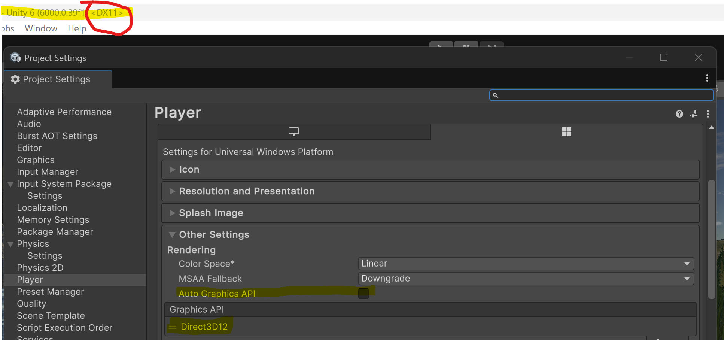724x340 pixels.
Task: Click the scroll-up arrow on the right scrollbar
Action: 711,127
